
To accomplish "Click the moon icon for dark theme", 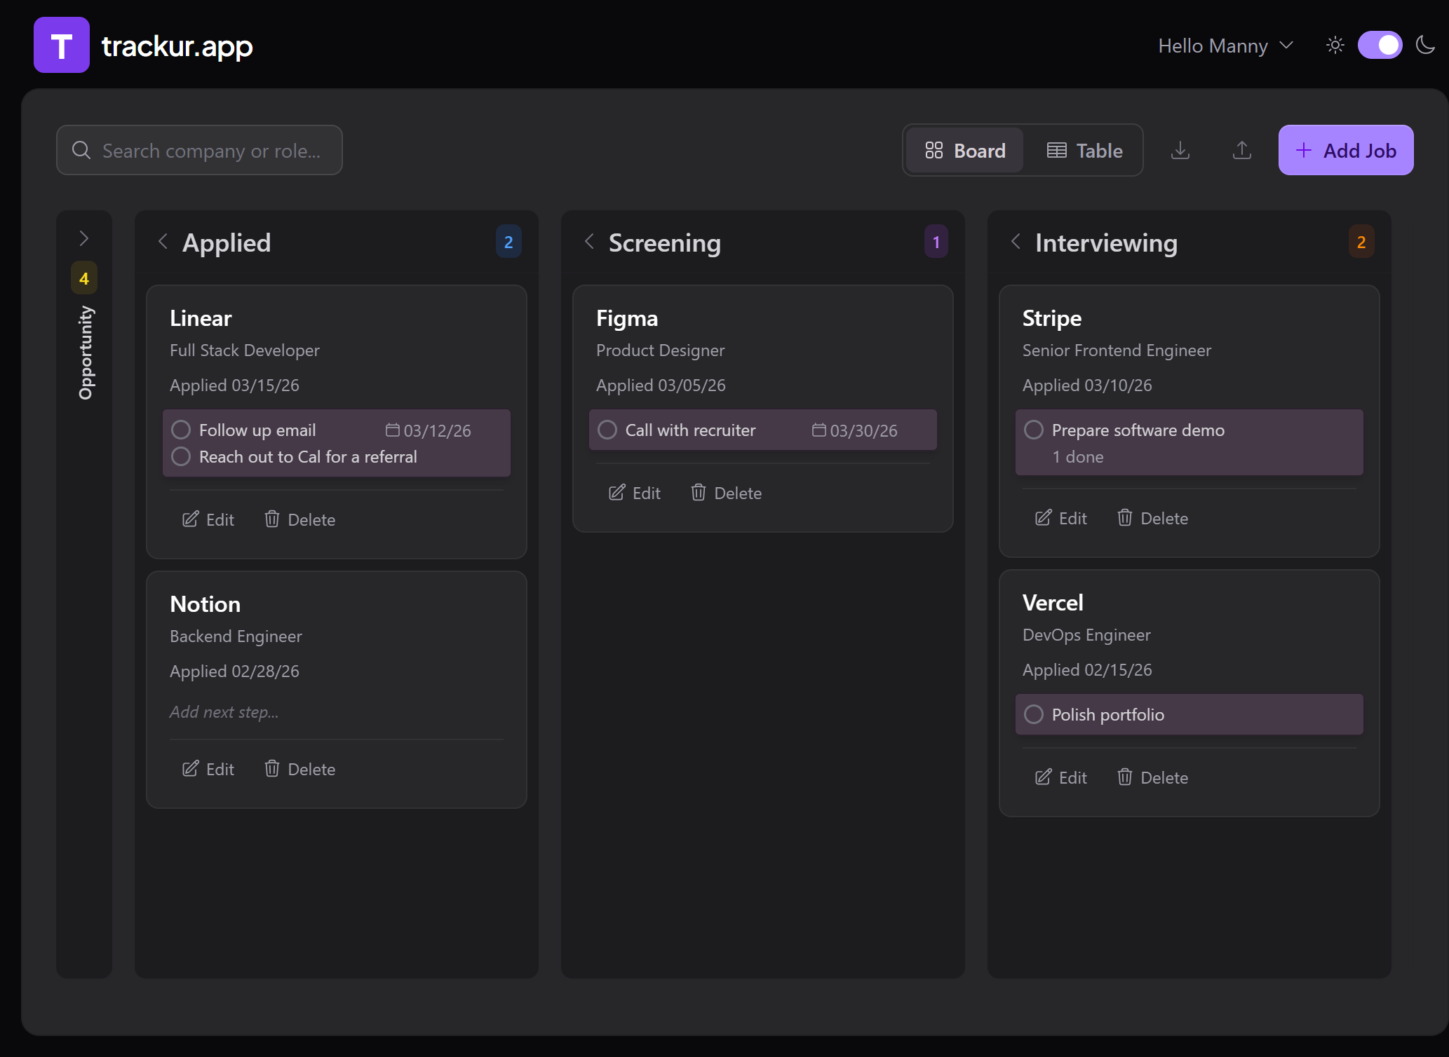I will (1426, 45).
